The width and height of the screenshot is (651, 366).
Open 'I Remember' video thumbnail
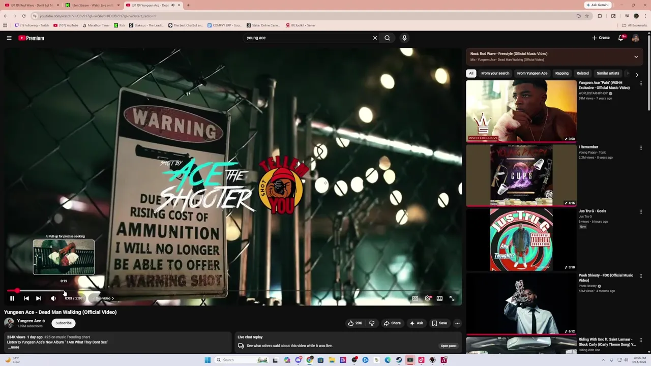tap(521, 175)
